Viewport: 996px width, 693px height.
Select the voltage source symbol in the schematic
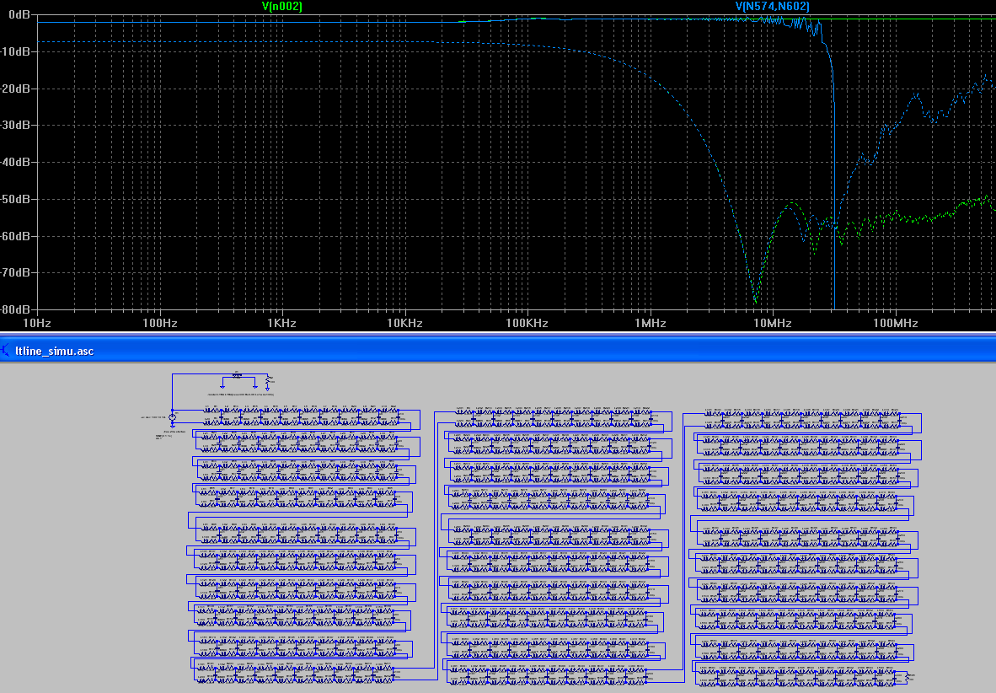coord(172,417)
